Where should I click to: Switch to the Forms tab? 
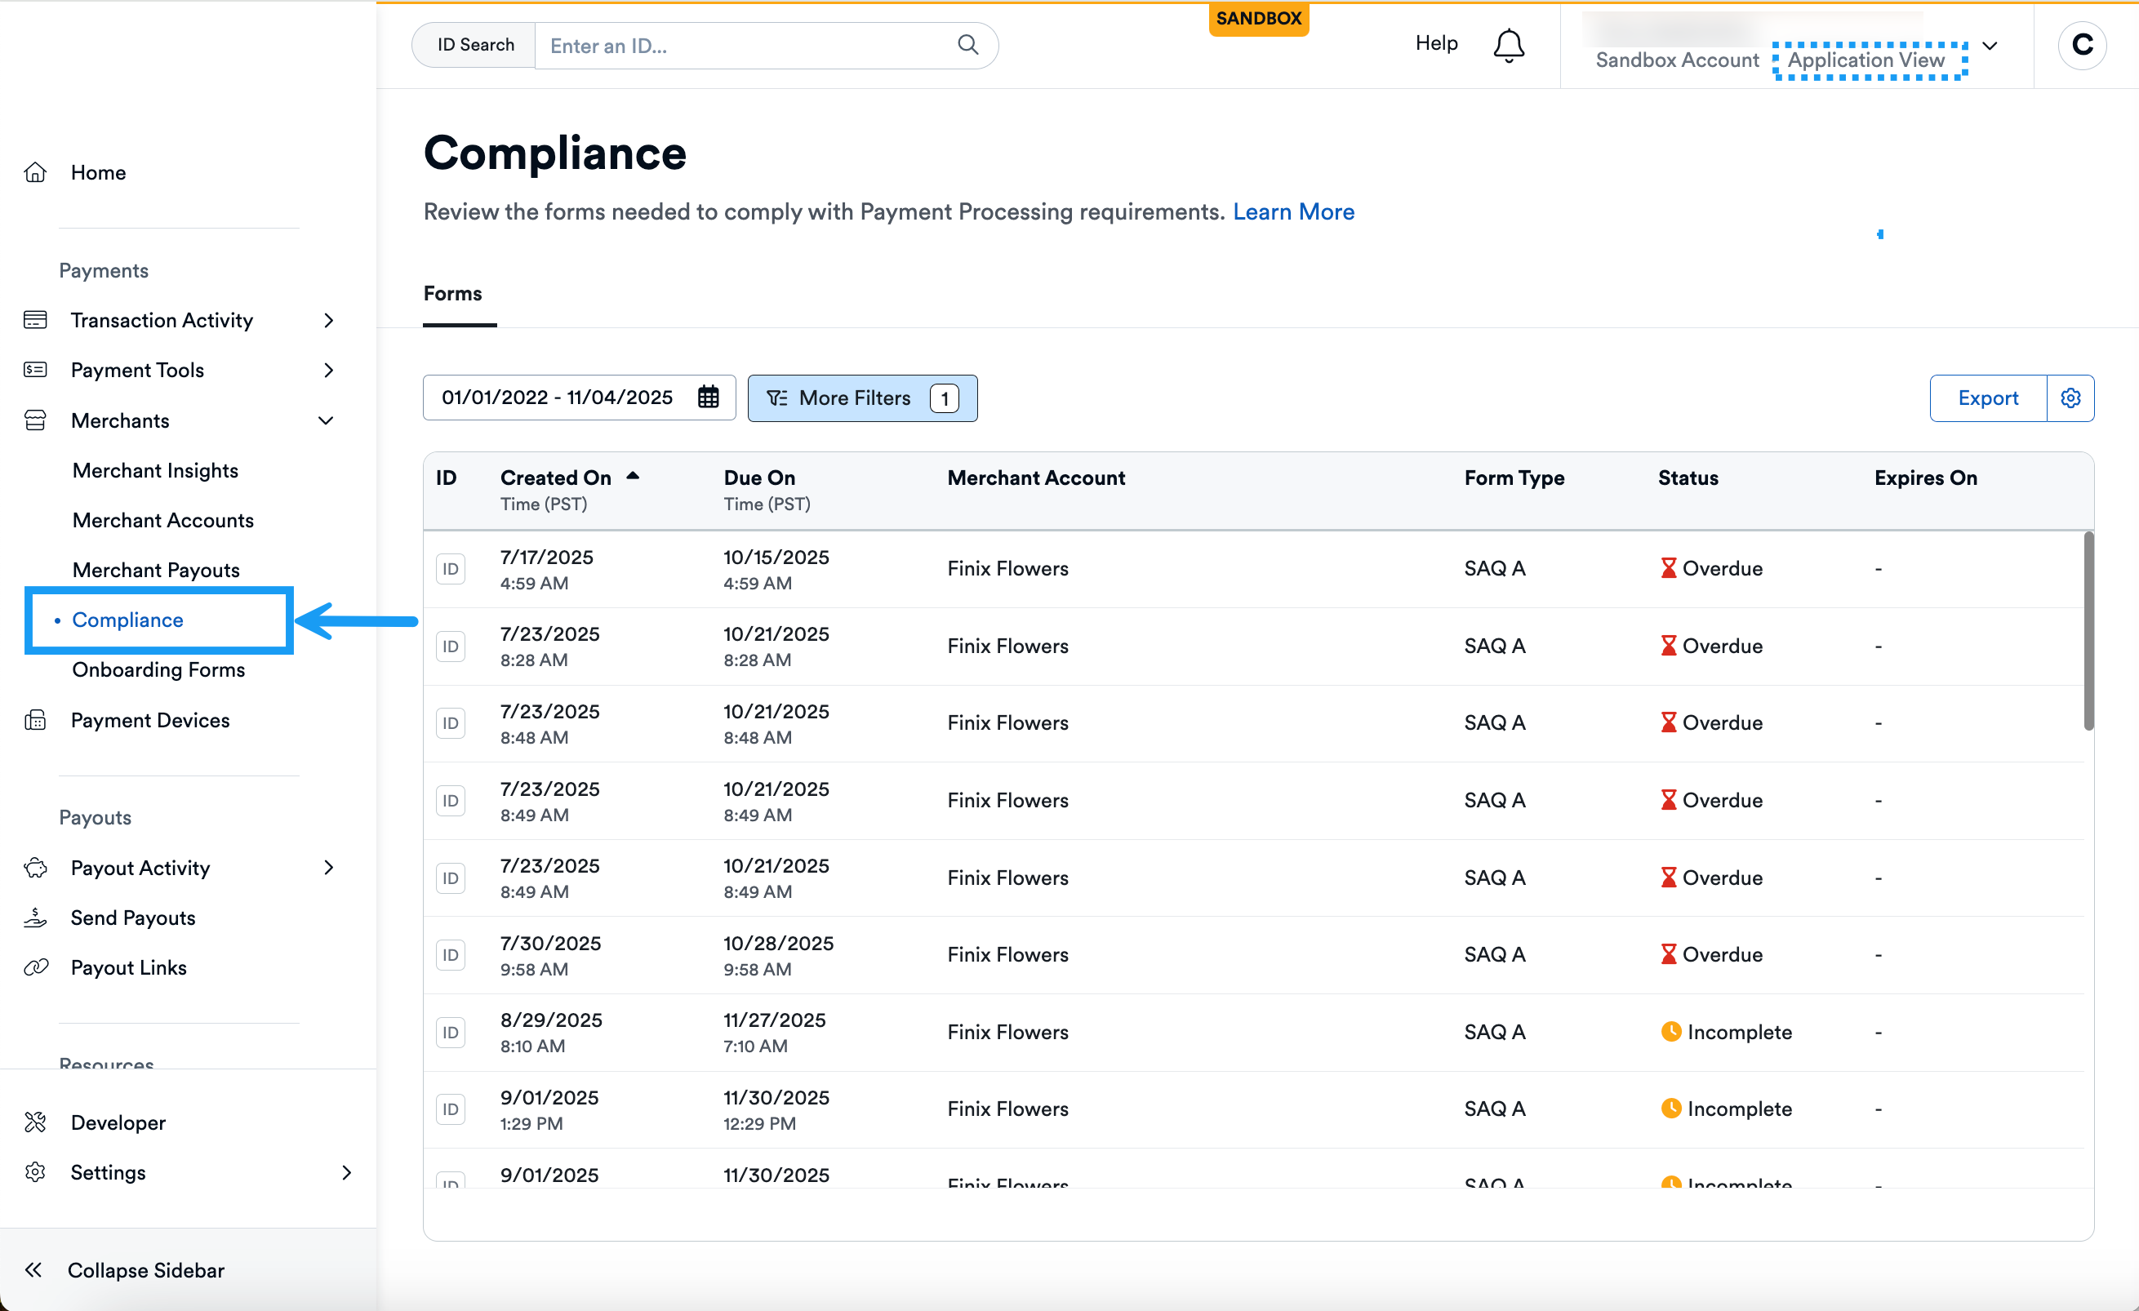coord(452,293)
